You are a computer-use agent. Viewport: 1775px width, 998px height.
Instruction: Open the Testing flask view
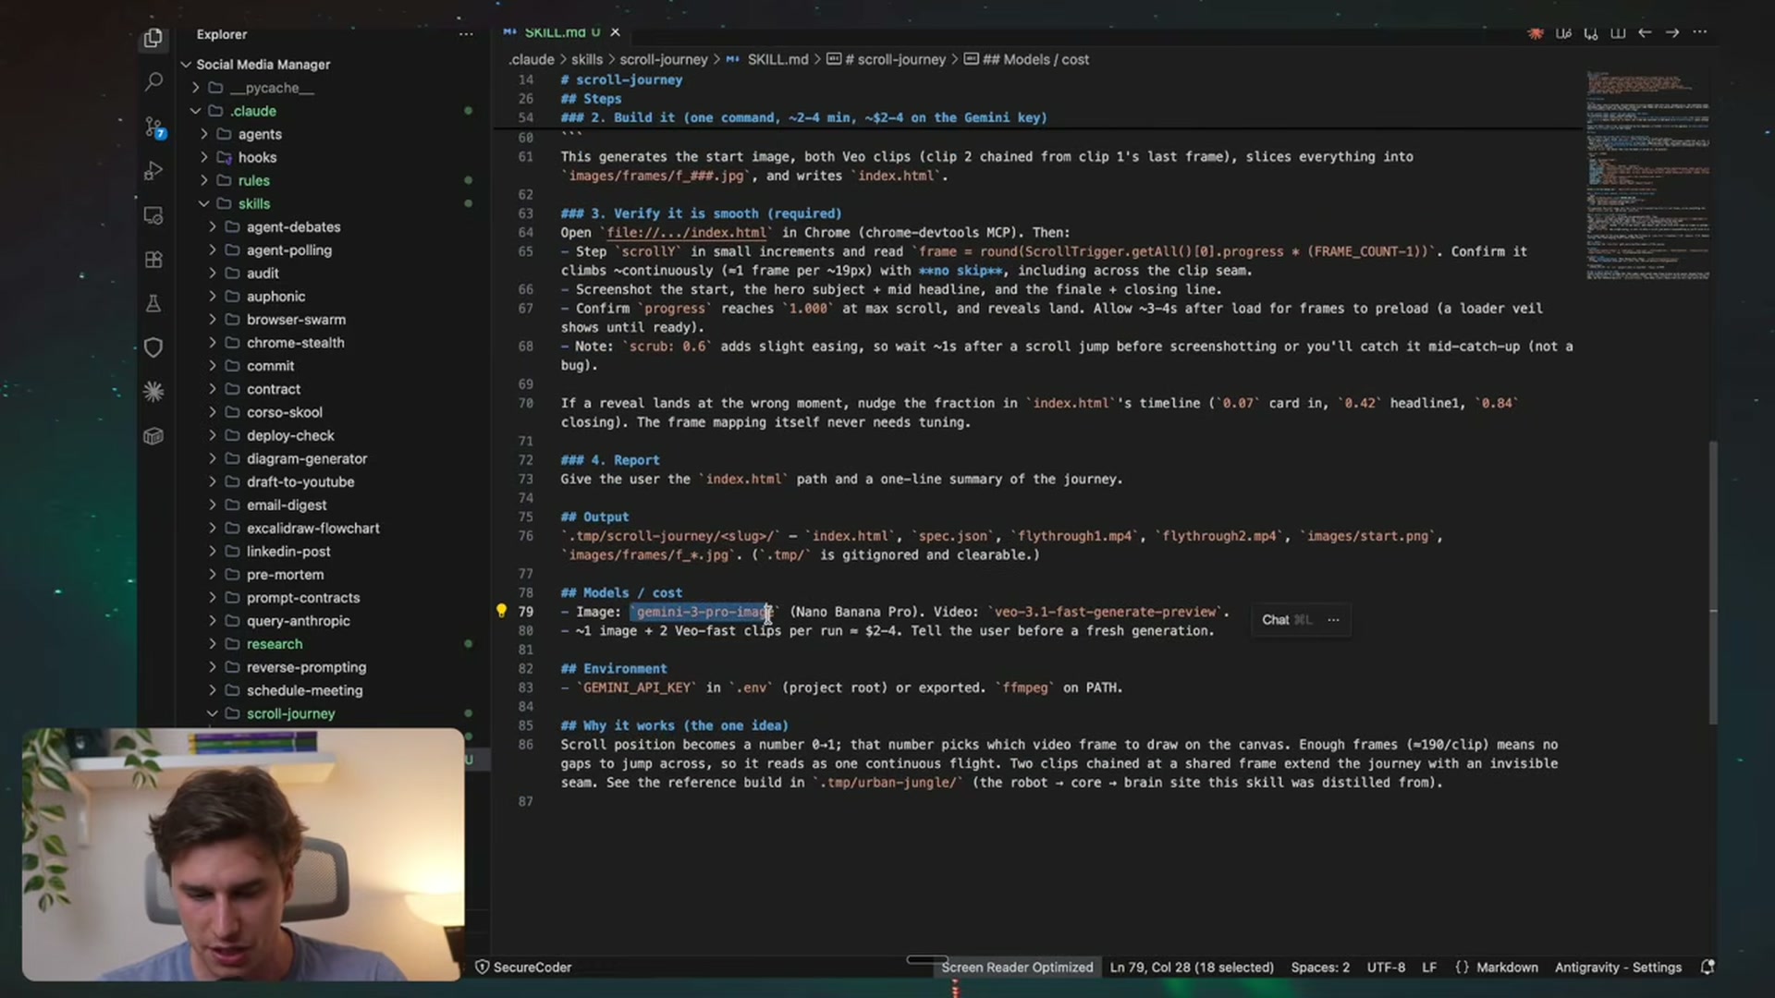pyautogui.click(x=153, y=303)
